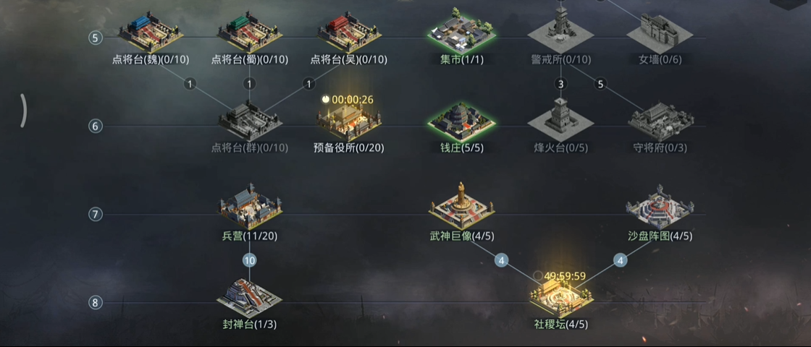Open the glowing 社稷坛 building
This screenshot has width=811, height=347.
point(561,298)
